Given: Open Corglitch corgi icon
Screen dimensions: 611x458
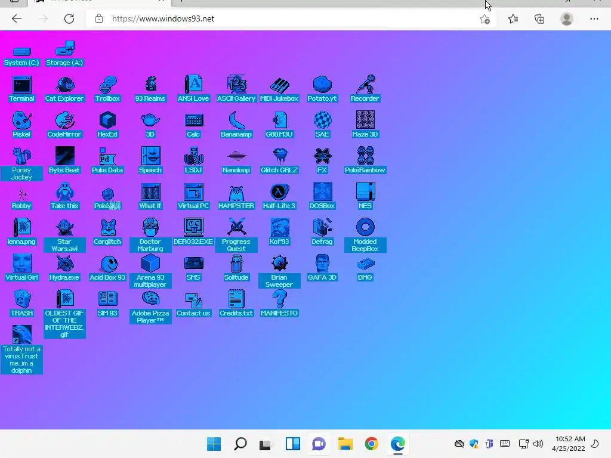Looking at the screenshot, I should (107, 233).
